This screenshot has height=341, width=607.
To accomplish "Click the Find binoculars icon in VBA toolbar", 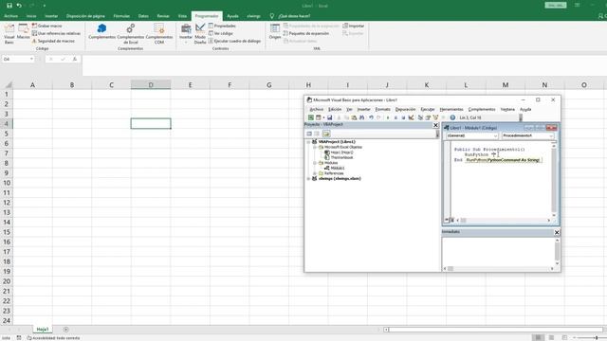I will (x=361, y=117).
